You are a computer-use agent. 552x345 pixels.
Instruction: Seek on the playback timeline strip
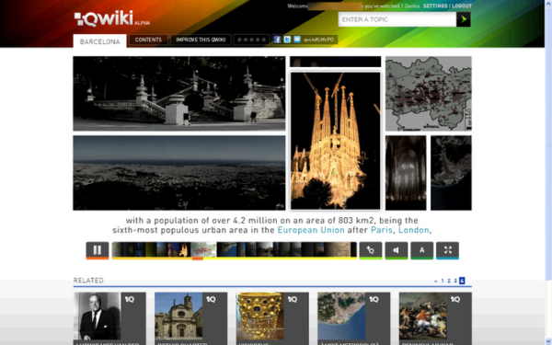(234, 250)
